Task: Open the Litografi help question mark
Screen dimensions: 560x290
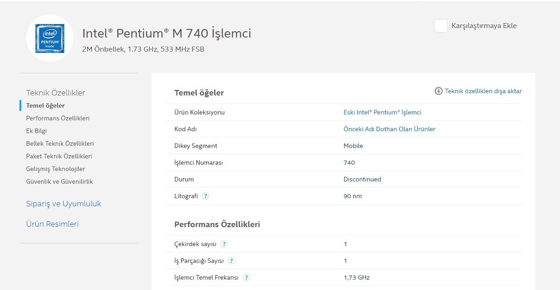Action: coord(206,196)
